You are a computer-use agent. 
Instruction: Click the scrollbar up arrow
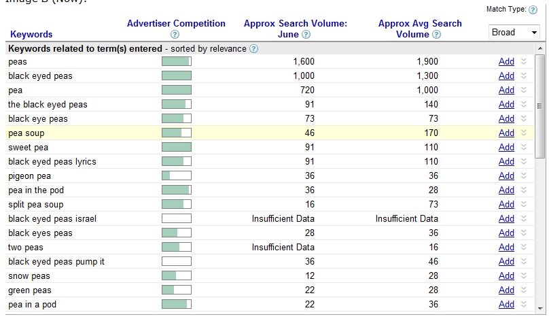(540, 48)
